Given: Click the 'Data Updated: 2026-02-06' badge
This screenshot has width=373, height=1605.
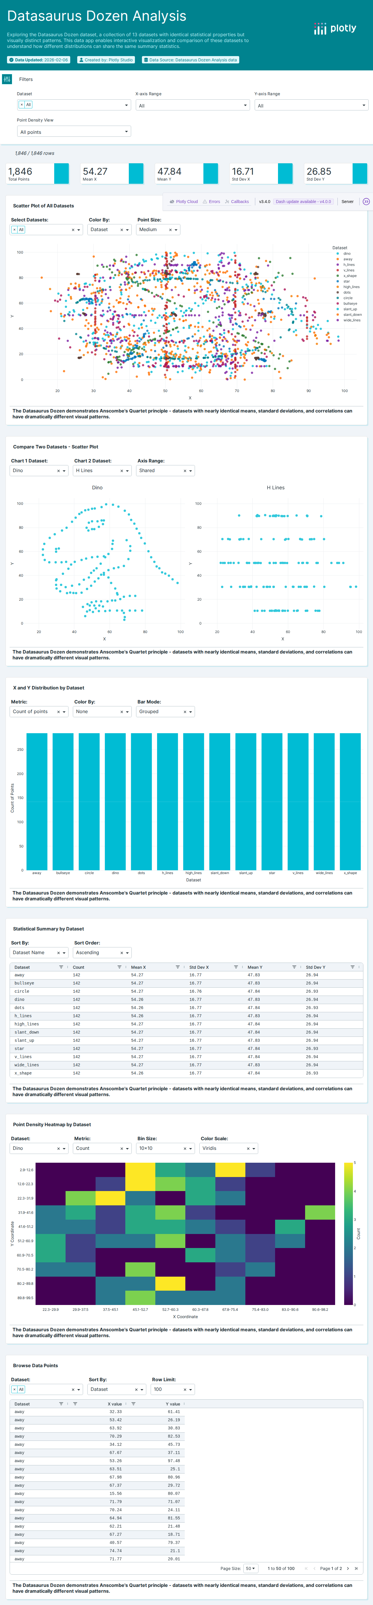Looking at the screenshot, I should tap(38, 60).
